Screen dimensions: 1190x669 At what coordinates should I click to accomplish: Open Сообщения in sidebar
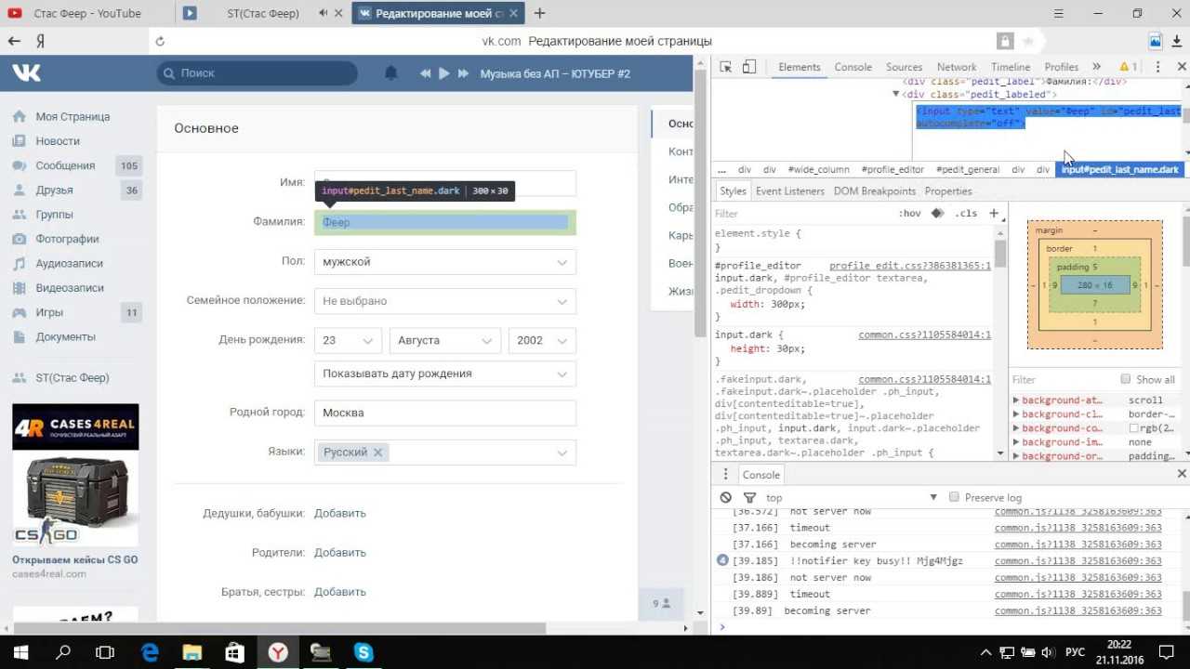[x=65, y=165]
